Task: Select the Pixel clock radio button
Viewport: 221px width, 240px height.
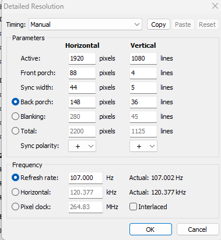Action: pyautogui.click(x=15, y=207)
